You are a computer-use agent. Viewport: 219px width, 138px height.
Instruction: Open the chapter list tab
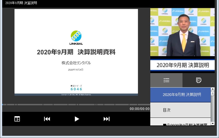[166, 80]
